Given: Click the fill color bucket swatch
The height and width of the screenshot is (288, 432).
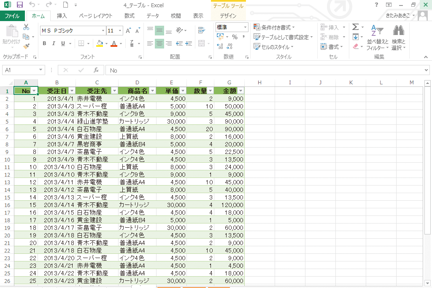Looking at the screenshot, I should point(100,43).
